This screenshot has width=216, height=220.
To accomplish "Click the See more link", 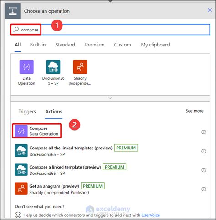I will 195,111.
